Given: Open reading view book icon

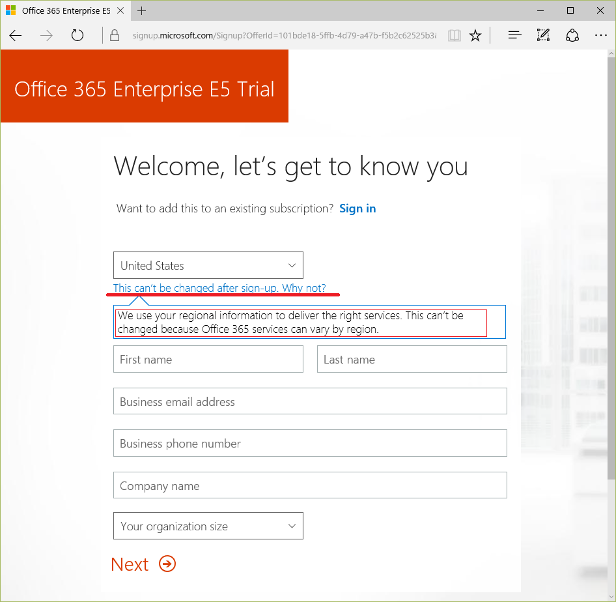Looking at the screenshot, I should click(454, 35).
